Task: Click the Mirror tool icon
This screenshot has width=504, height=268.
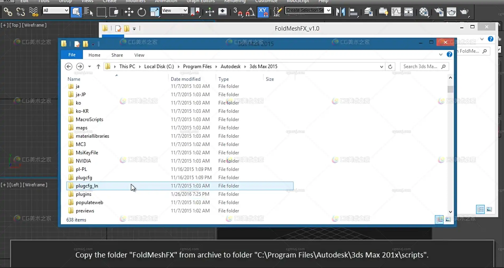Action: point(340,12)
